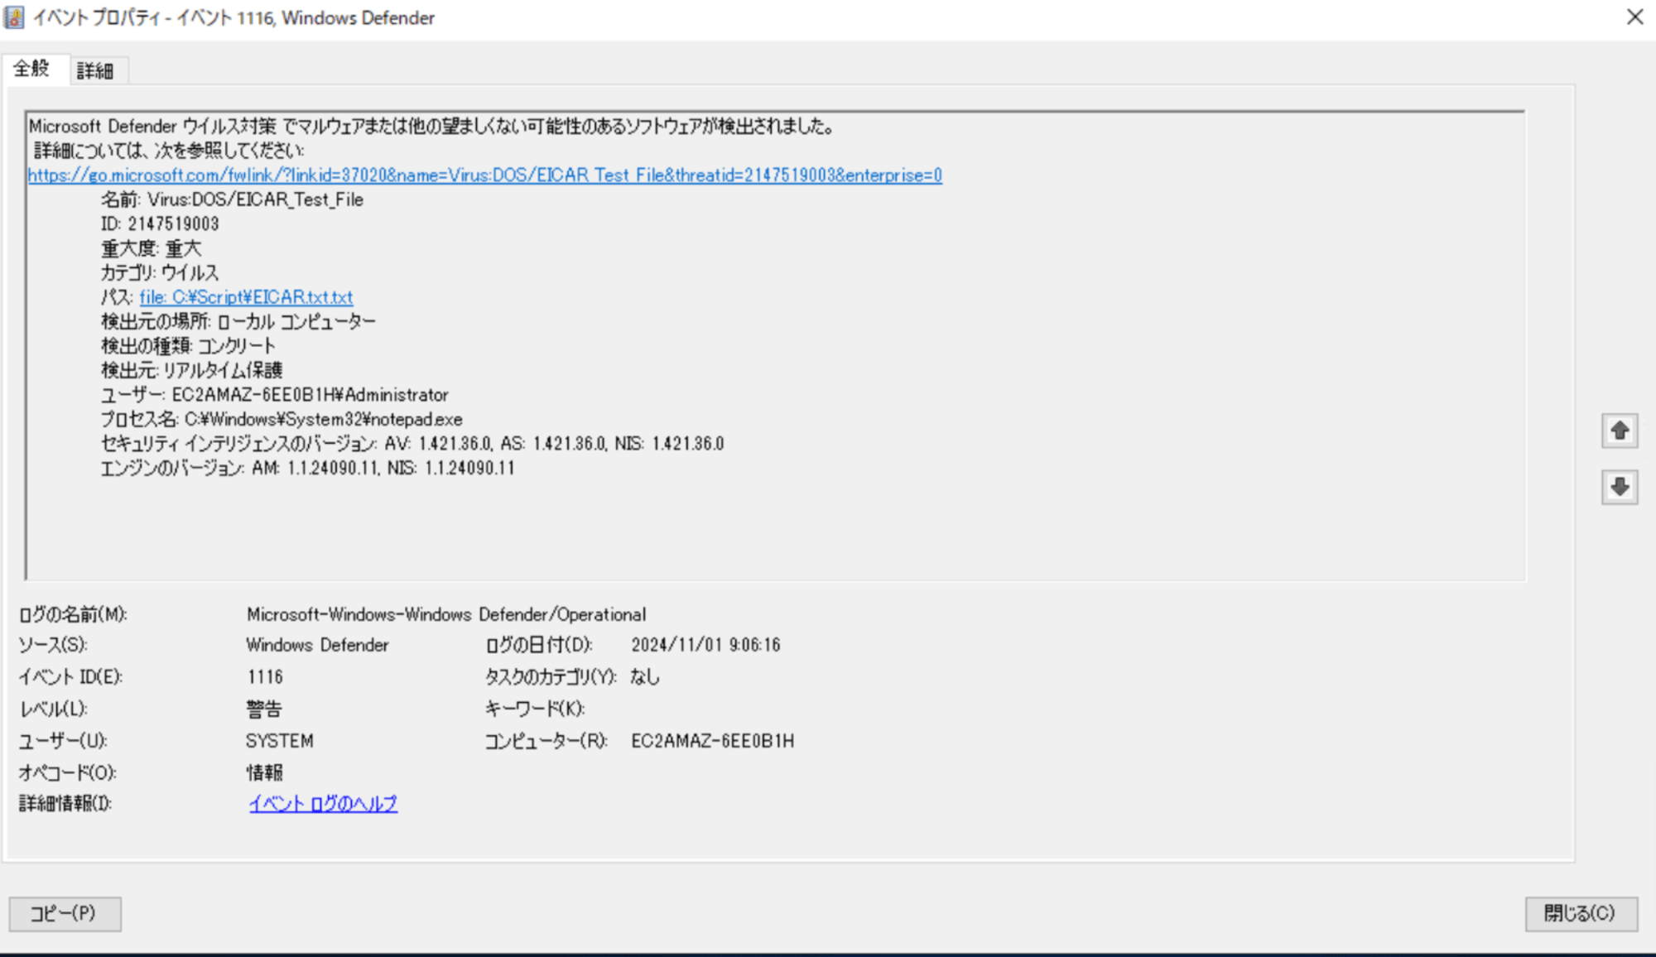Click the 名前: Virus:DOS/EICAR_Test_File line
Viewport: 1656px width, 957px height.
(232, 200)
